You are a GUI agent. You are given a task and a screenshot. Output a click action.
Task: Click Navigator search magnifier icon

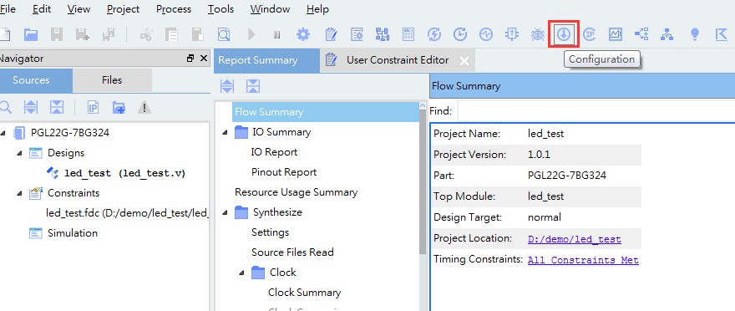pyautogui.click(x=5, y=107)
